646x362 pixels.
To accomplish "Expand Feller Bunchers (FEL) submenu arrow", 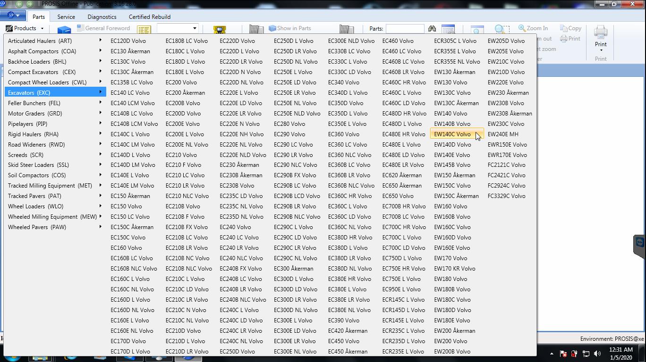I will tap(100, 103).
